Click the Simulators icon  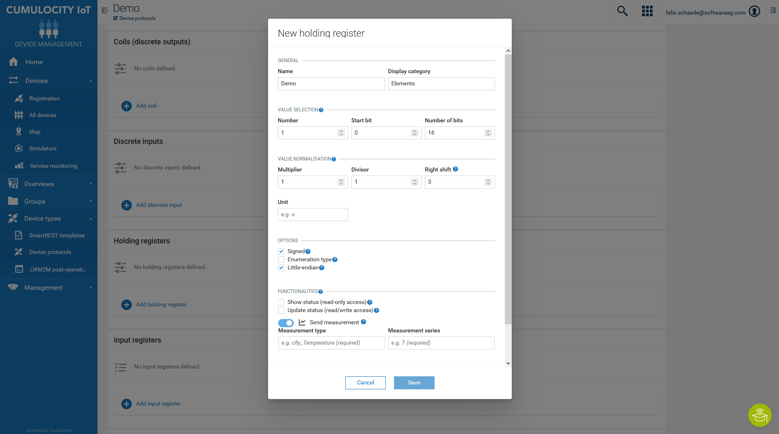coord(19,148)
